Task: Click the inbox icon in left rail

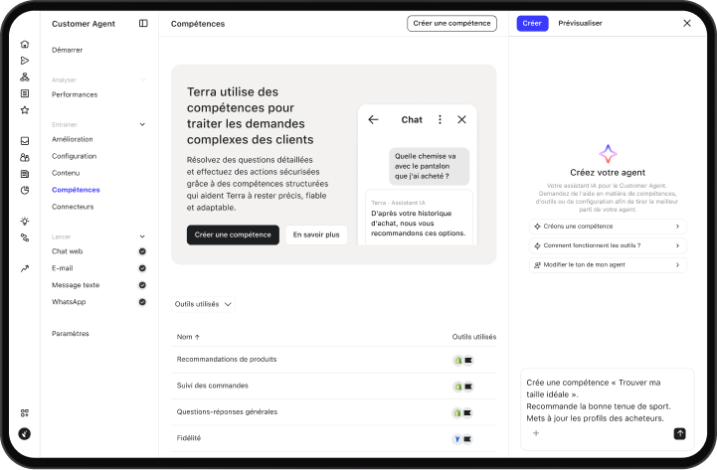Action: click(25, 141)
